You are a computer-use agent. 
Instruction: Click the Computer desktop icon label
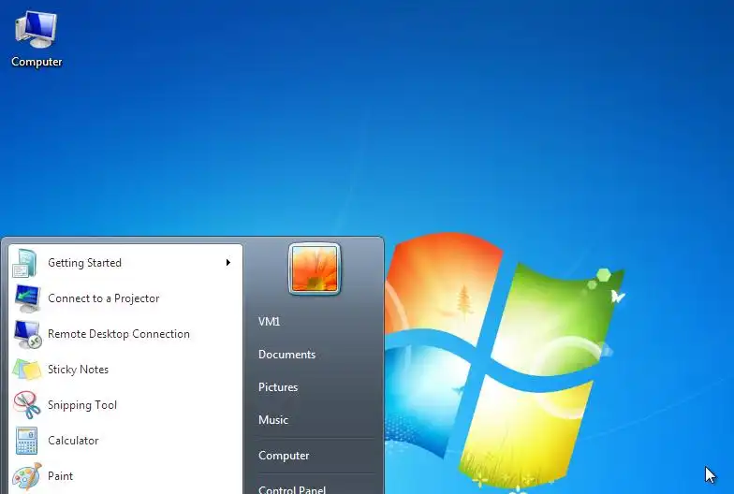pyautogui.click(x=37, y=62)
